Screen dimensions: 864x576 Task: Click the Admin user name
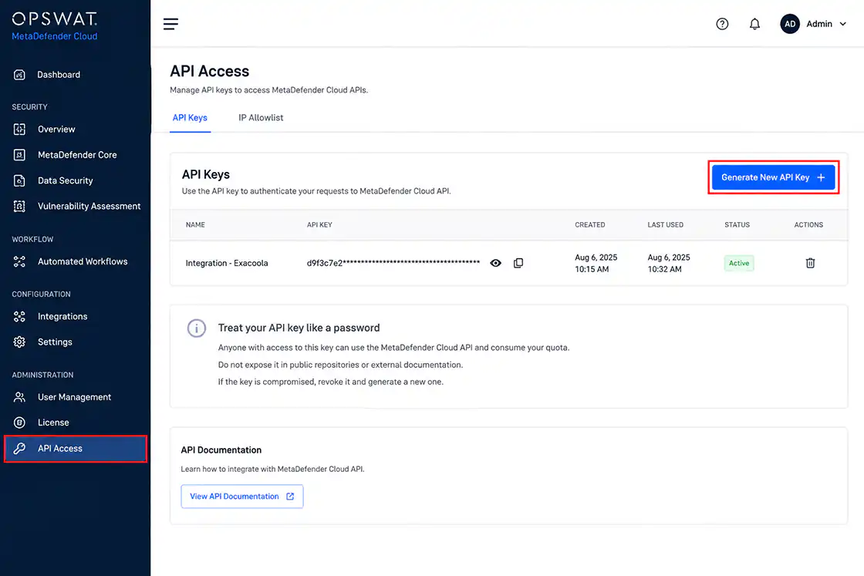tap(819, 24)
